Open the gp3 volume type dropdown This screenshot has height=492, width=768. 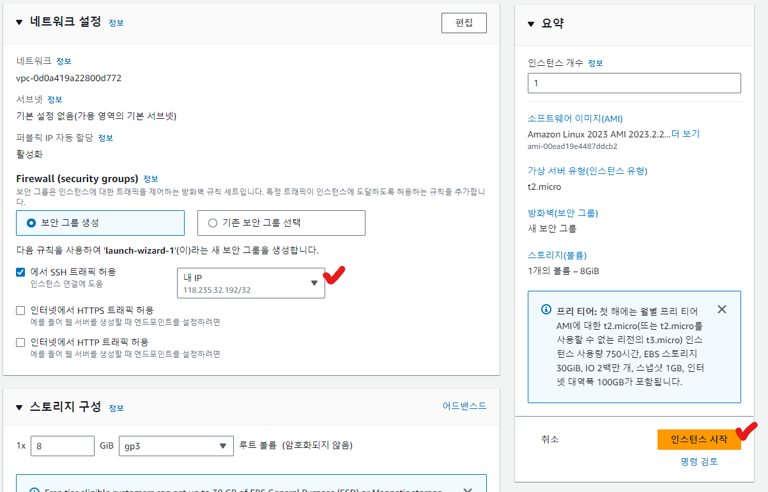pyautogui.click(x=176, y=446)
